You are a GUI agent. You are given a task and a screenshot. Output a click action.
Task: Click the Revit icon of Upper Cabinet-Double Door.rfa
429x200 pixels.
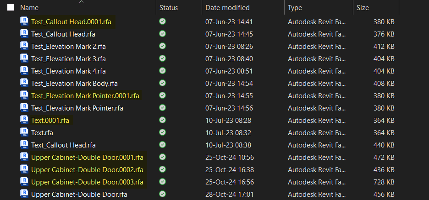[x=24, y=194]
